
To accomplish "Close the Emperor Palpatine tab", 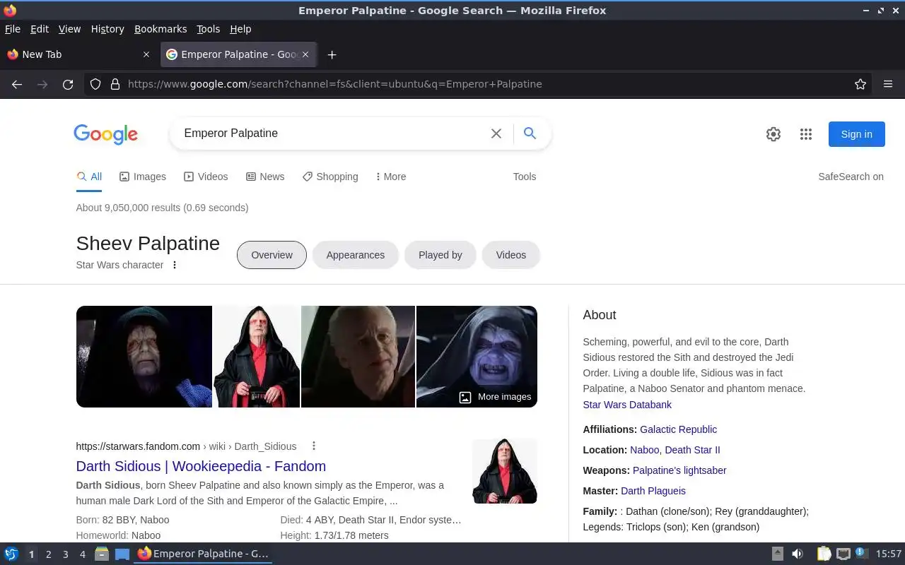I will pos(305,54).
